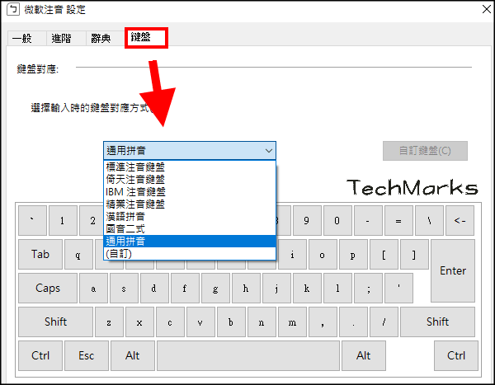Click the h key
Viewport: 495px width, 385px height.
(246, 288)
